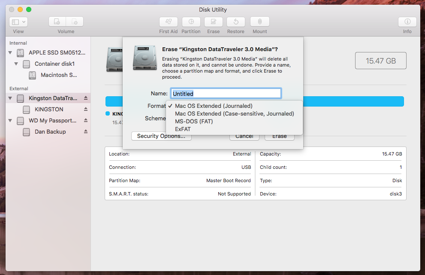
Task: Choose Mac OS Extended (Journaled) format
Action: pos(234,106)
